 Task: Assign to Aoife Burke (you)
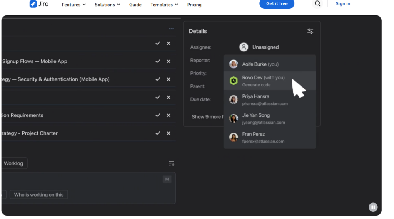(x=270, y=64)
